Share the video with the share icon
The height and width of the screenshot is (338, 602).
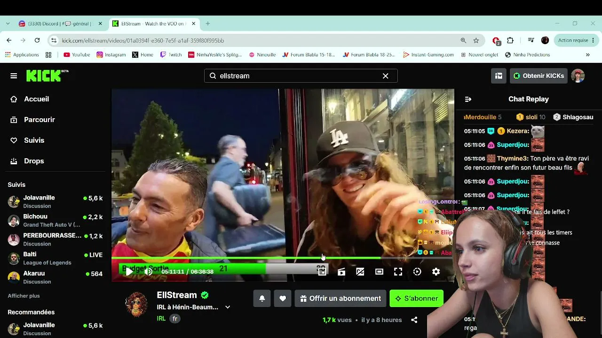point(414,320)
